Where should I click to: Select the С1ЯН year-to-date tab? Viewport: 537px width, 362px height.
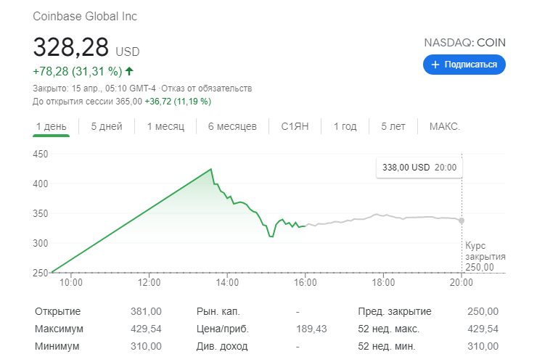click(295, 126)
